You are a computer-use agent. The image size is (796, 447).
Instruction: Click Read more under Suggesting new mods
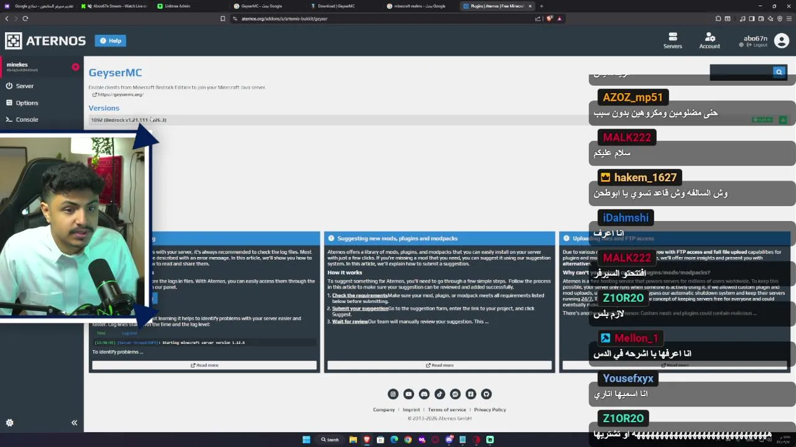(x=439, y=365)
